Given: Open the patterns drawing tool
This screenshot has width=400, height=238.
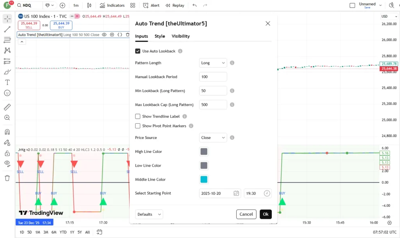Looking at the screenshot, I should click(7, 50).
